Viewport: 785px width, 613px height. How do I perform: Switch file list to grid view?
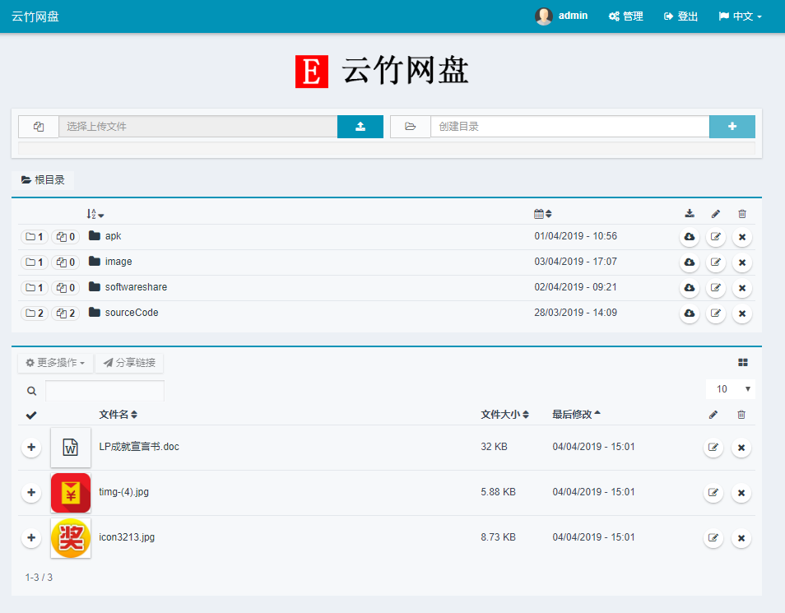click(742, 362)
